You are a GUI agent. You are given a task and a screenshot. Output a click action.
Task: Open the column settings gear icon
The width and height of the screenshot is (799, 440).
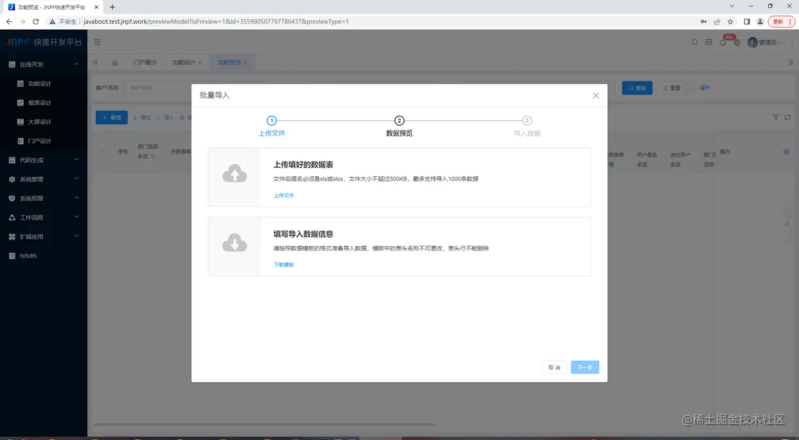(x=786, y=152)
